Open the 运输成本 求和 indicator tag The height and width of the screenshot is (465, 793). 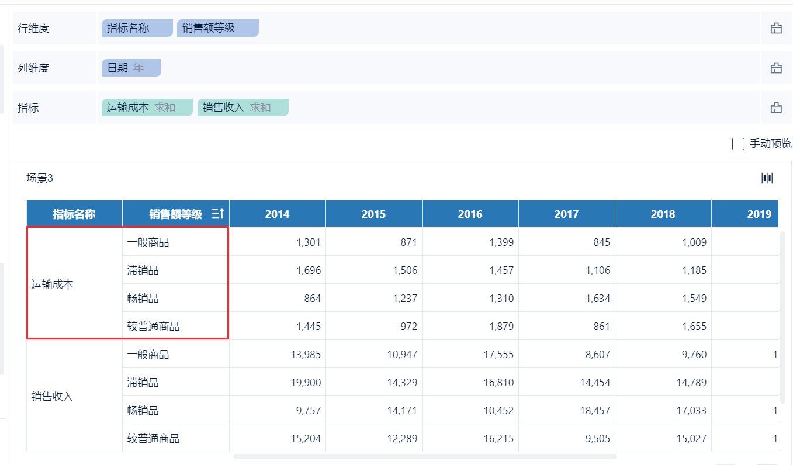147,107
